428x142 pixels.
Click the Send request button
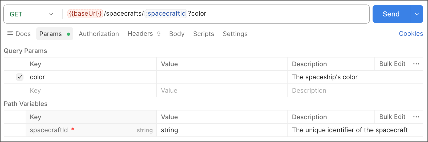(391, 14)
